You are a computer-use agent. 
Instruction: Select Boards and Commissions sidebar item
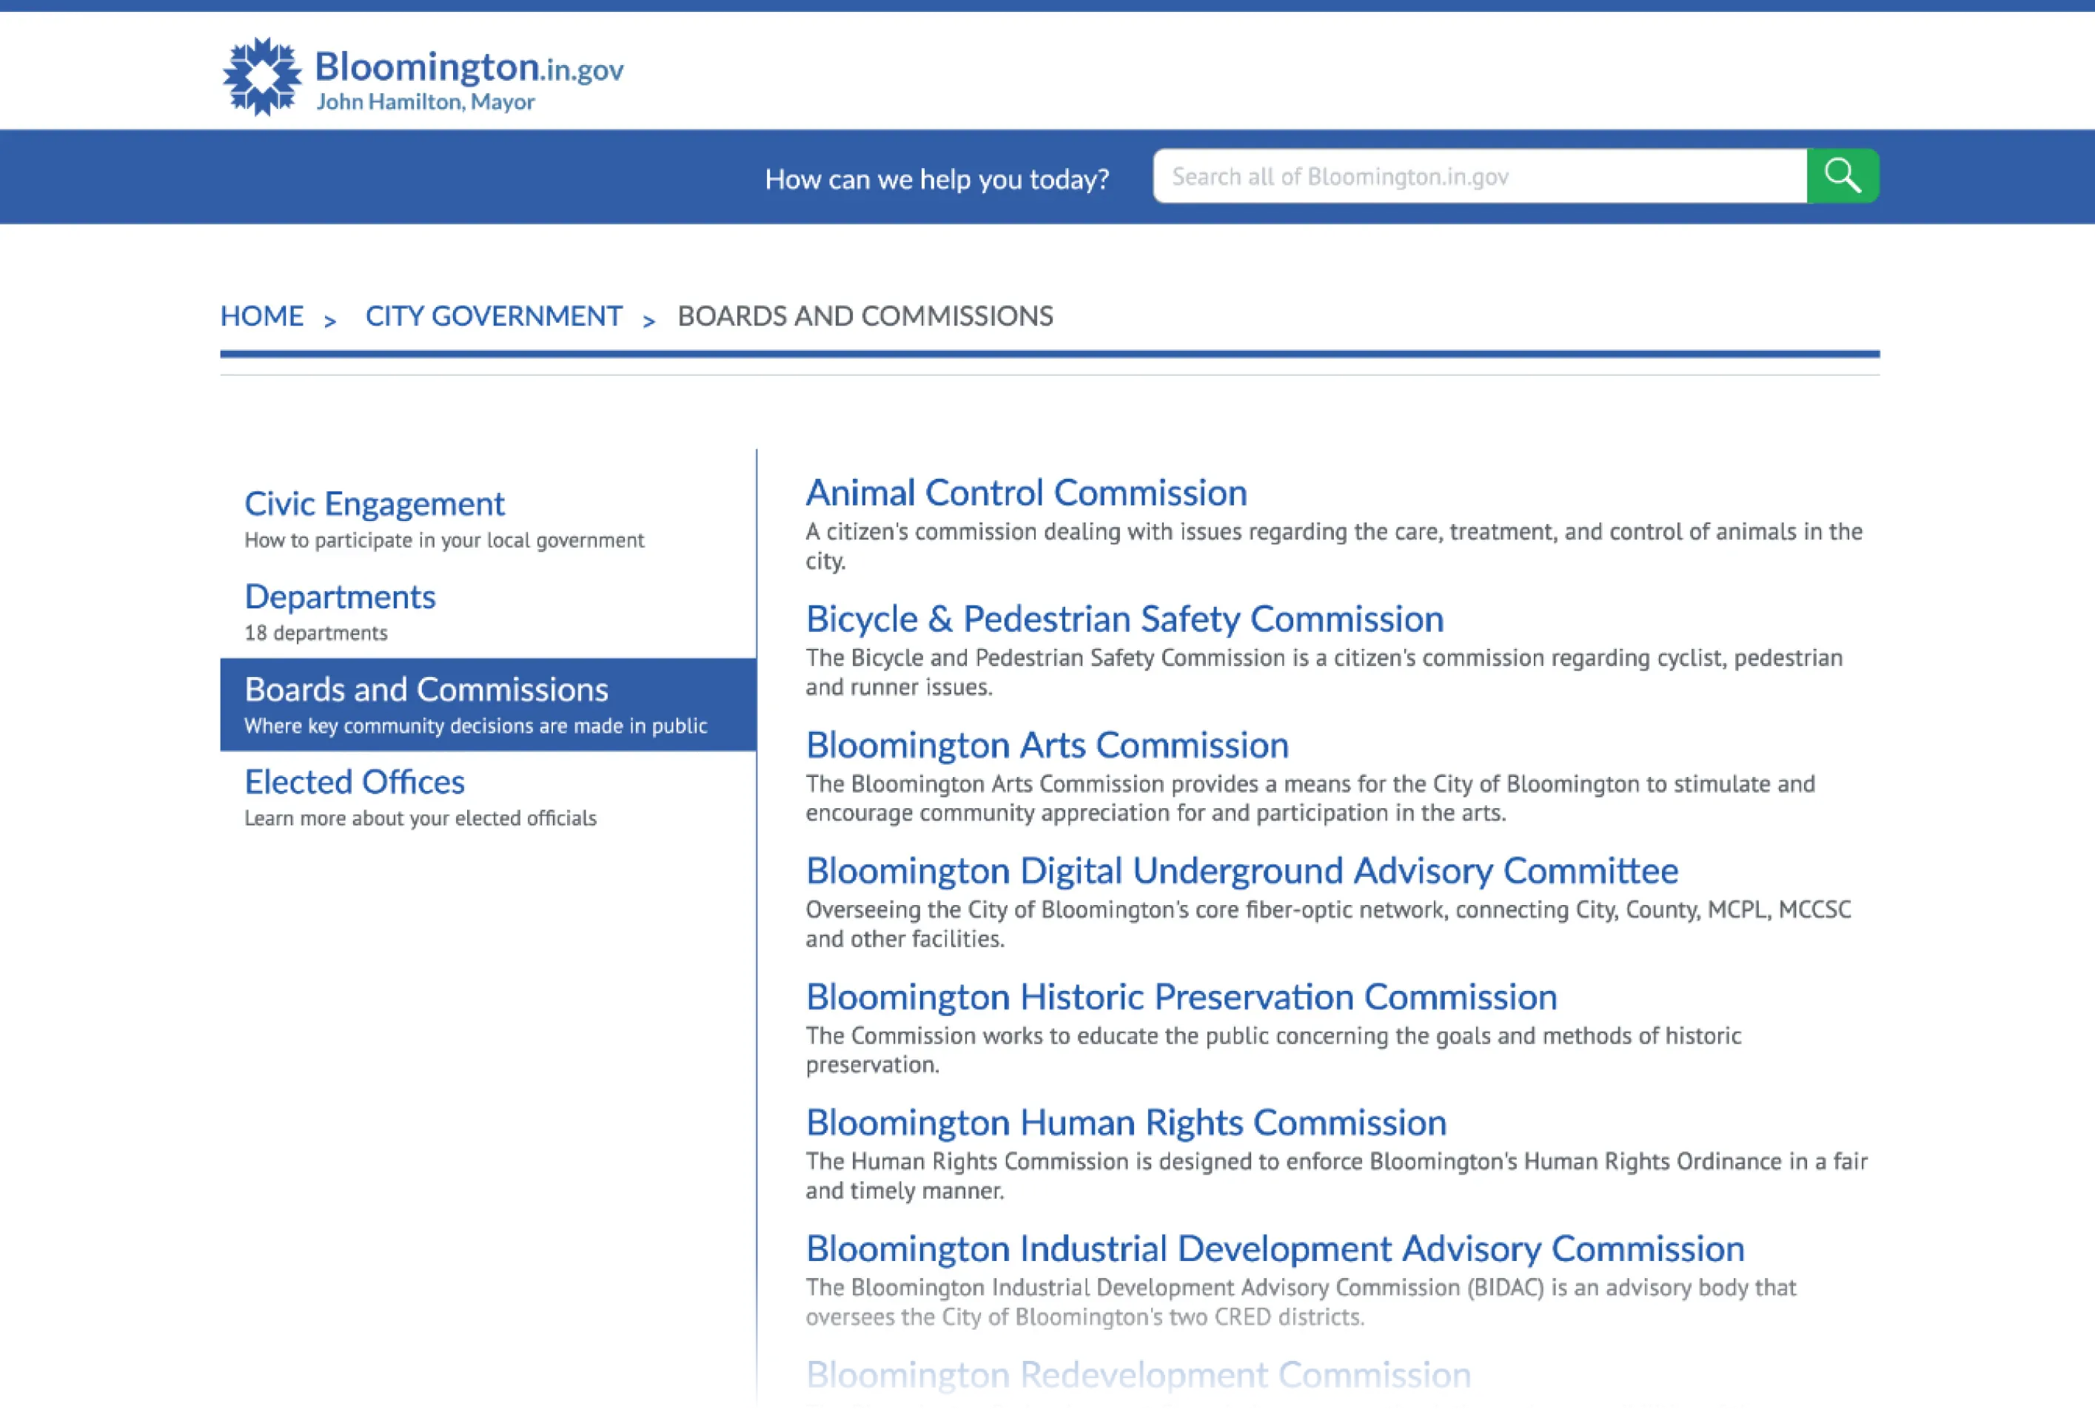[426, 690]
